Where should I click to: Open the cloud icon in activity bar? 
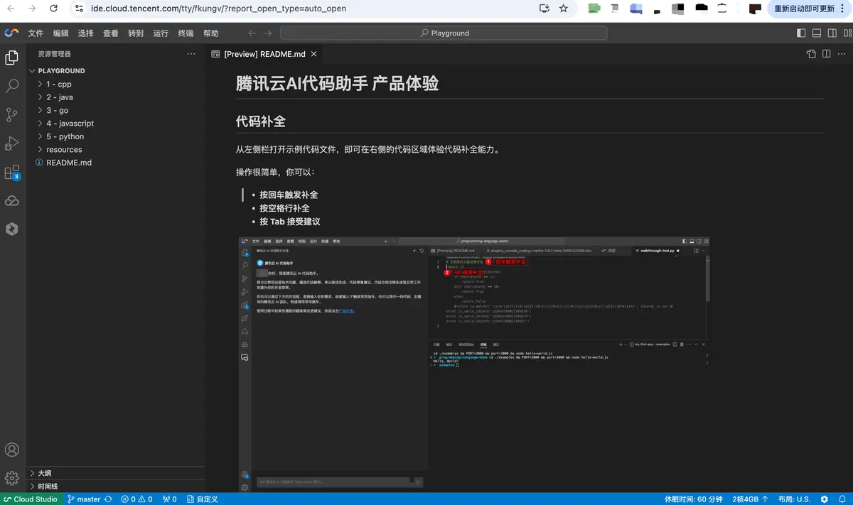(12, 201)
